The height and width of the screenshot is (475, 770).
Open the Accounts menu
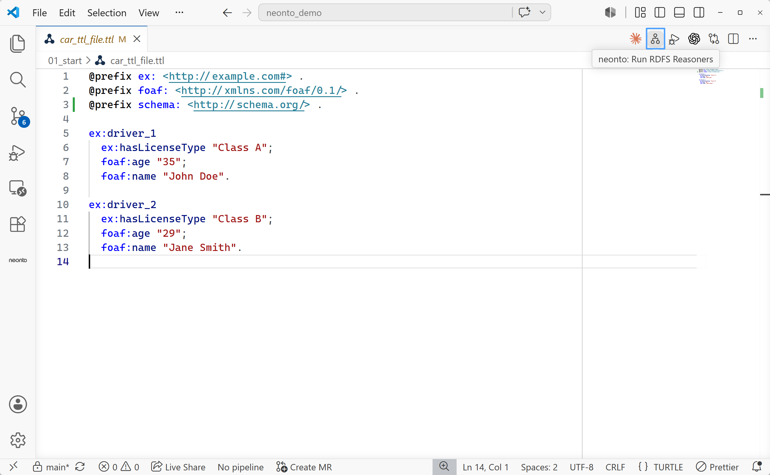(x=18, y=404)
